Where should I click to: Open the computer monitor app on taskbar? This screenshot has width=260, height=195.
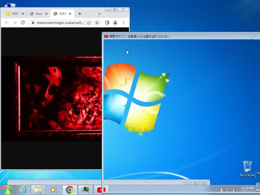pyautogui.click(x=86, y=190)
